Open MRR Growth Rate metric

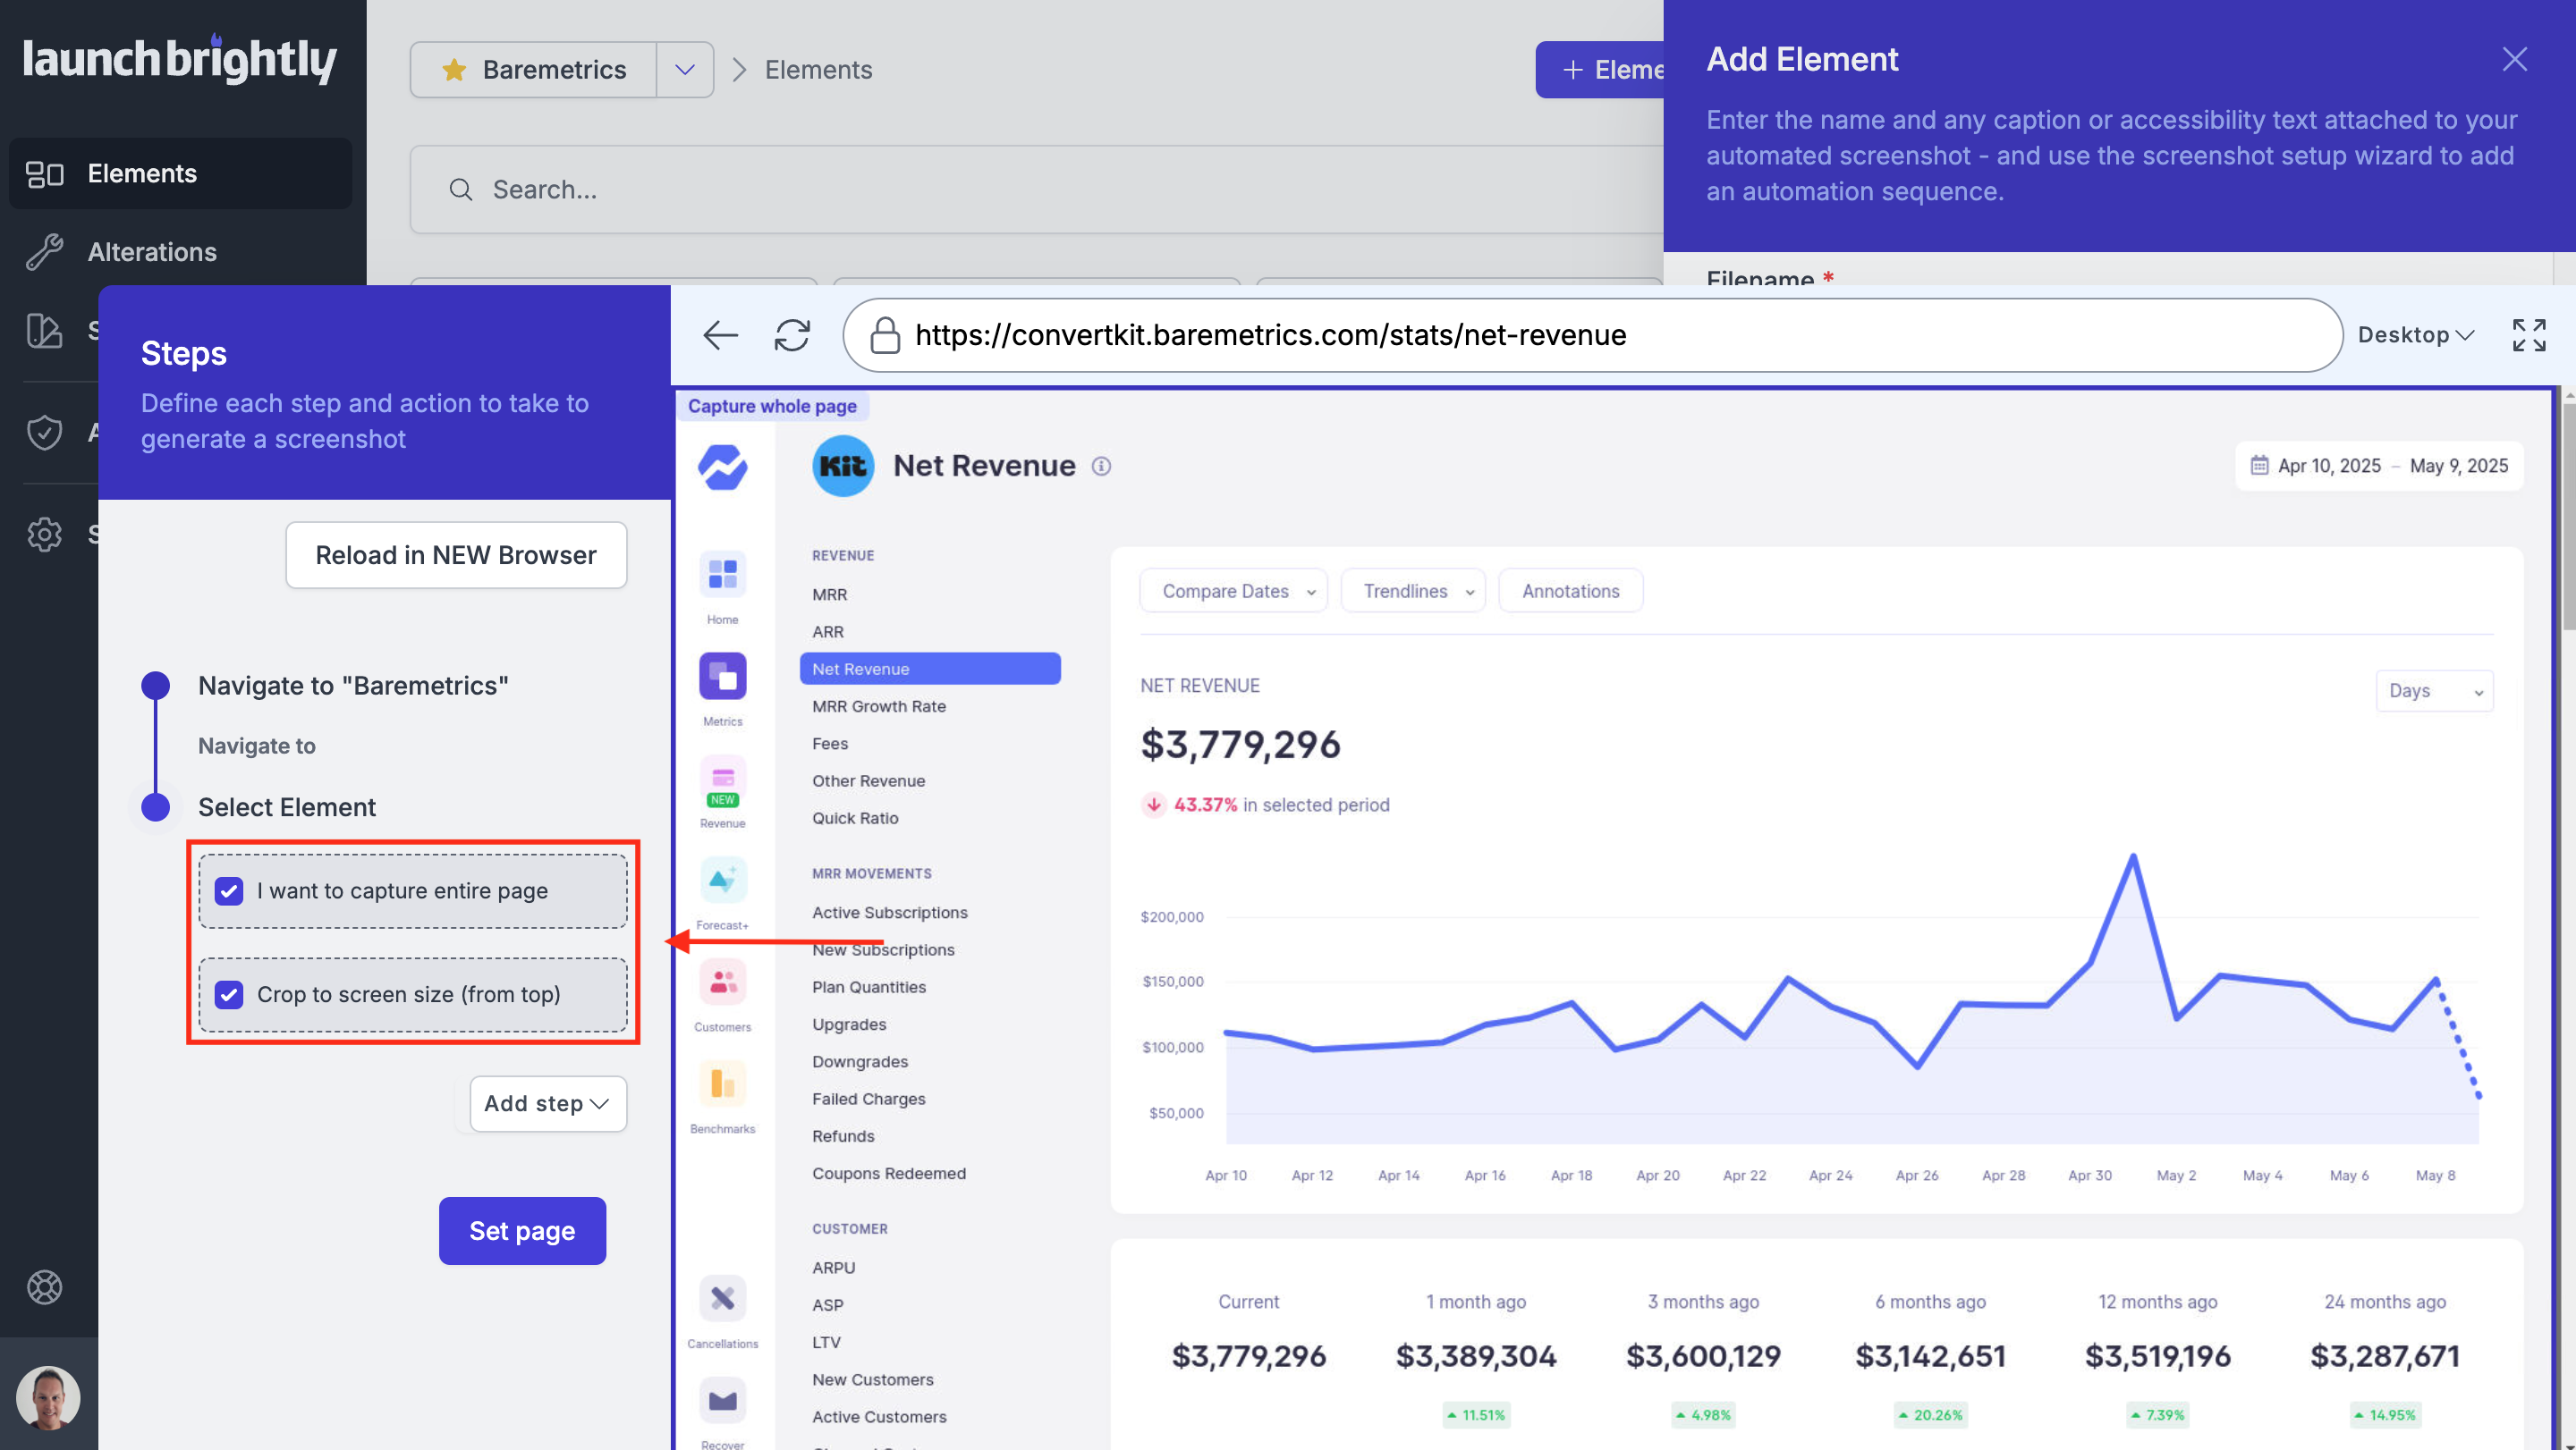tap(879, 706)
